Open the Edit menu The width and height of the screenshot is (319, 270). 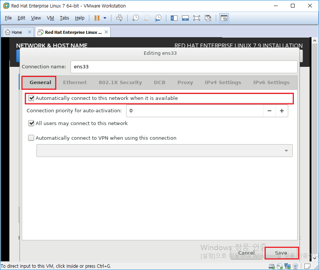[x=21, y=18]
